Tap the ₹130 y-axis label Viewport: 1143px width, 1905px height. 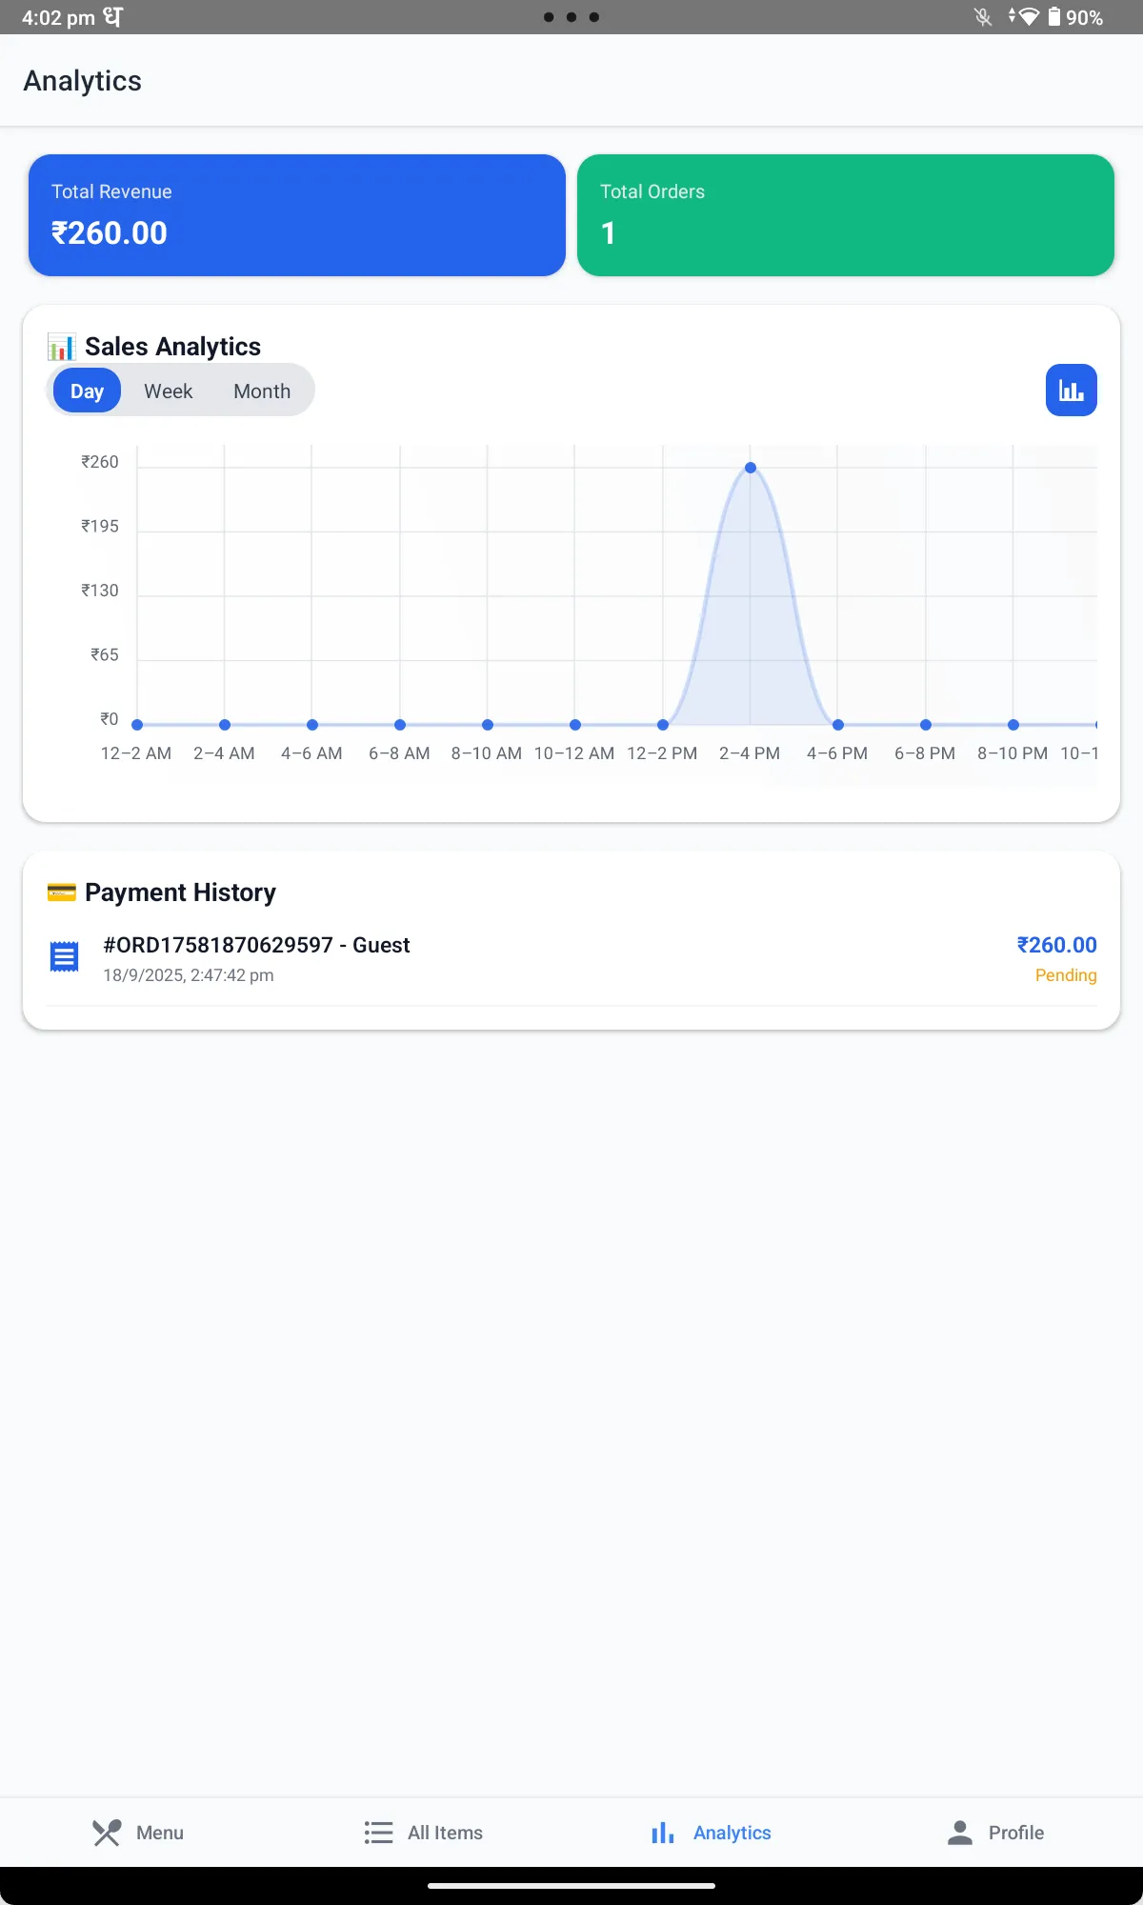(100, 591)
